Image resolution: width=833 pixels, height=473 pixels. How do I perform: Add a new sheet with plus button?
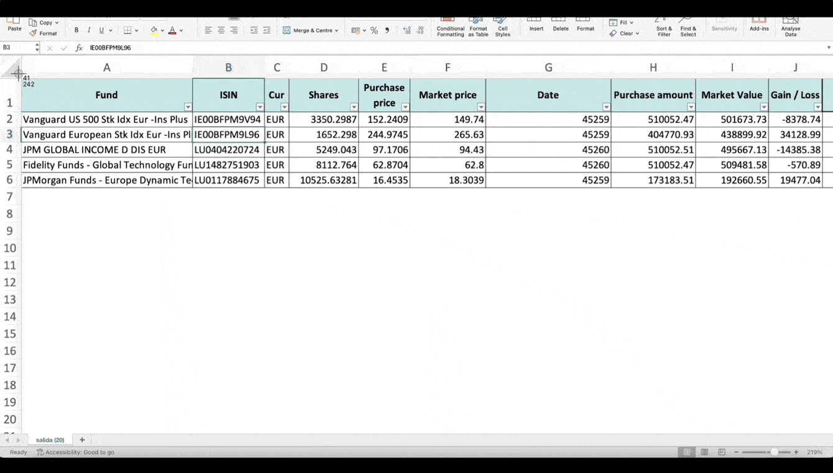81,439
